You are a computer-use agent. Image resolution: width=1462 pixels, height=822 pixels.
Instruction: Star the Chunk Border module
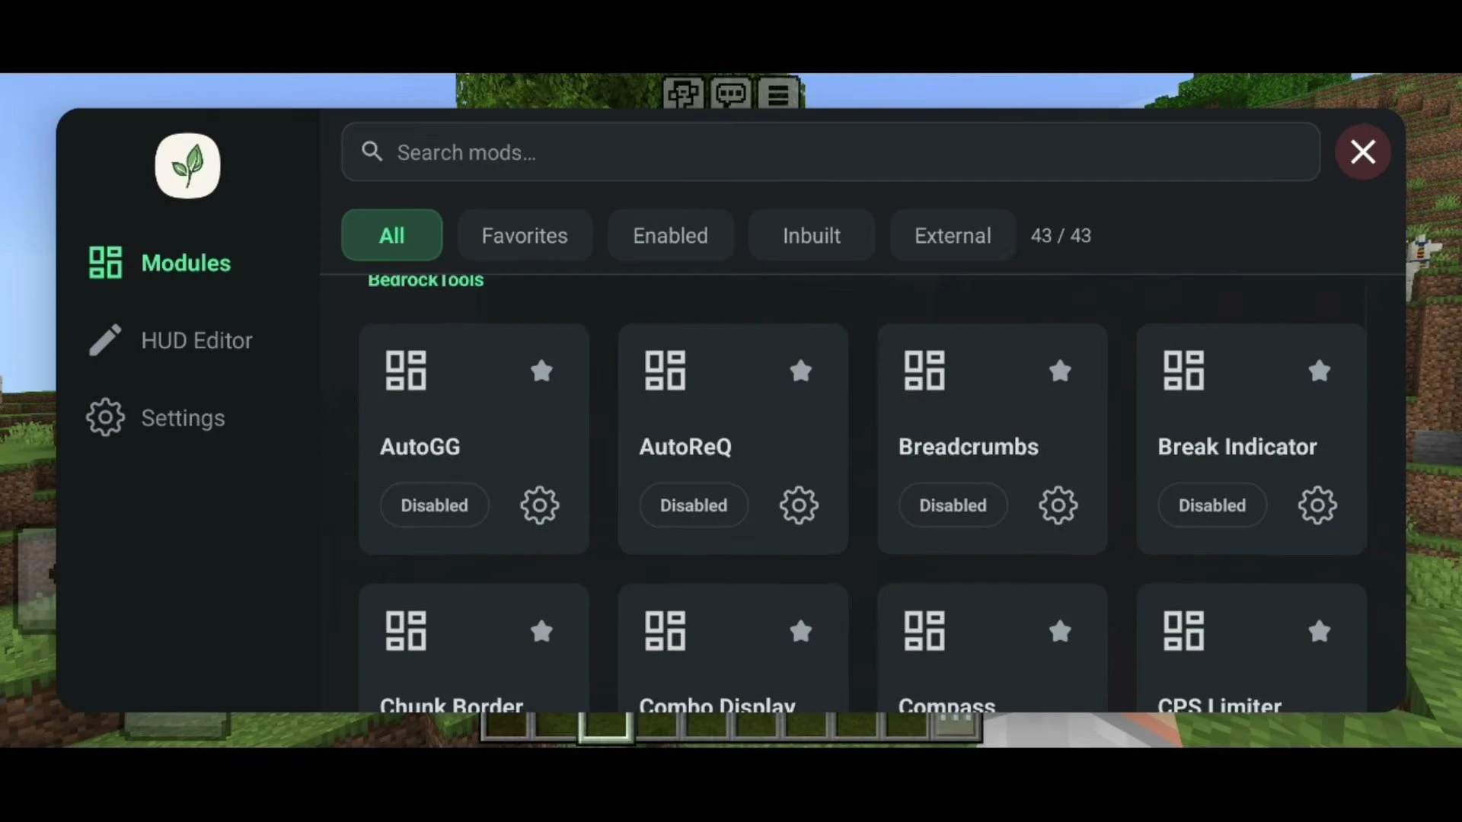tap(541, 631)
